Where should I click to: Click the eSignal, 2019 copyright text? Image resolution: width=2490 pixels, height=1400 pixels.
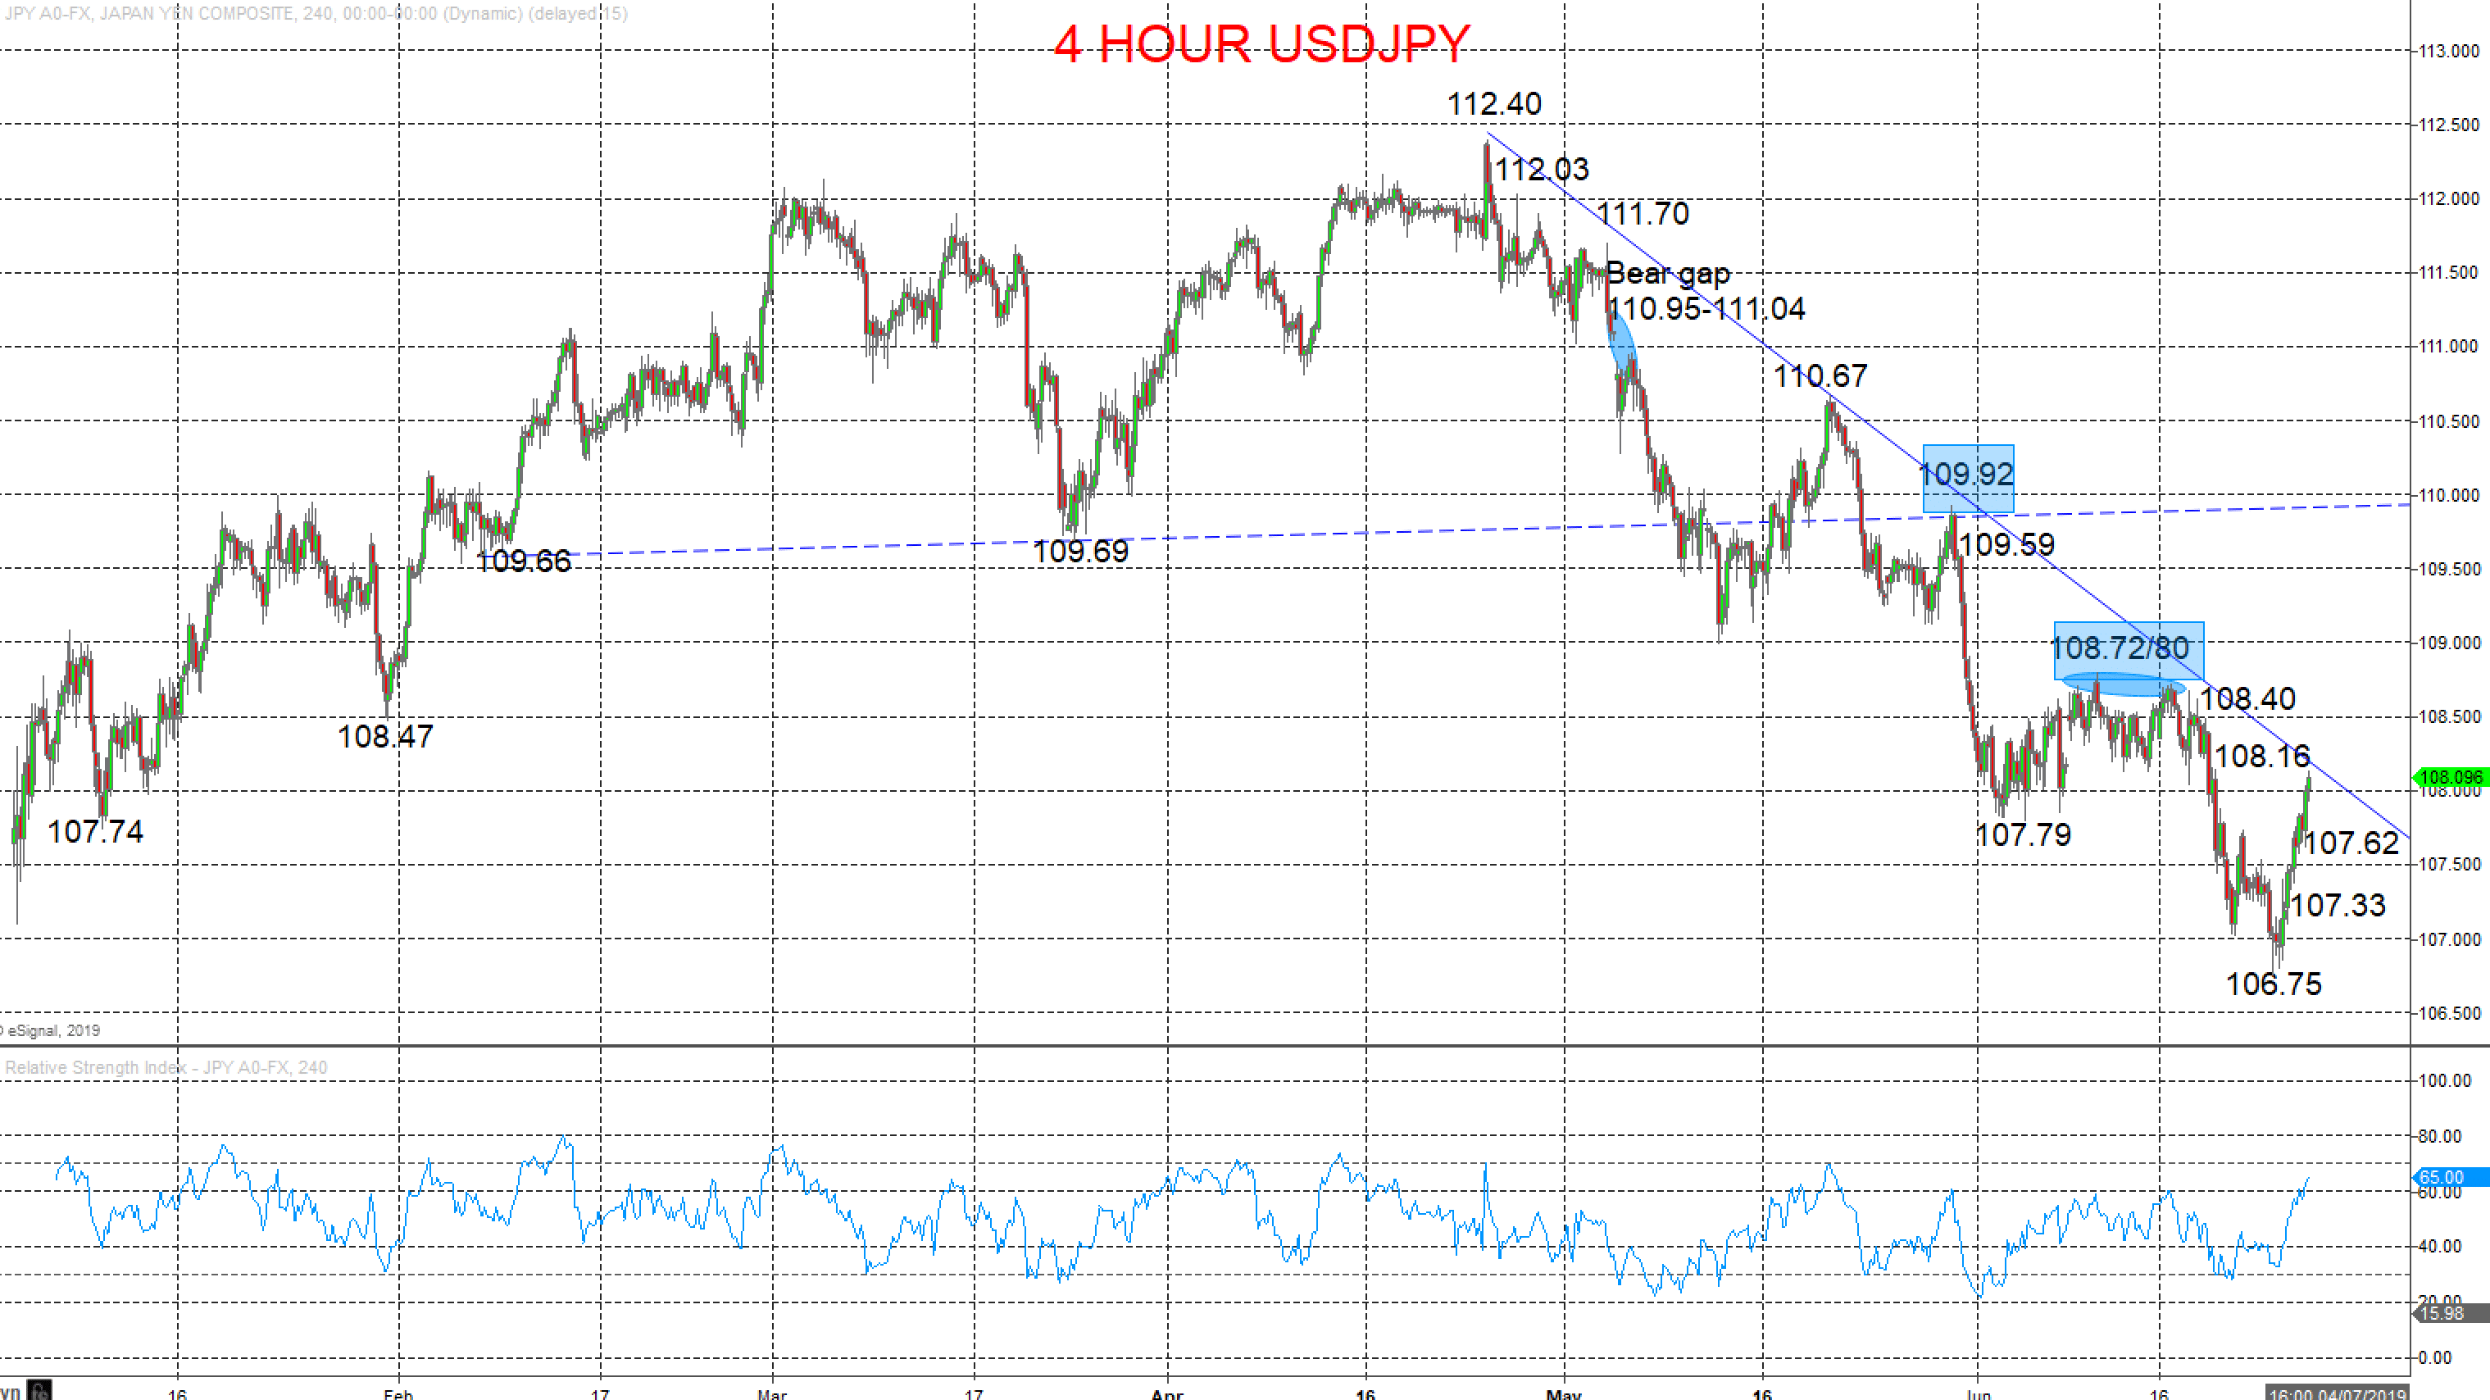pos(52,1030)
